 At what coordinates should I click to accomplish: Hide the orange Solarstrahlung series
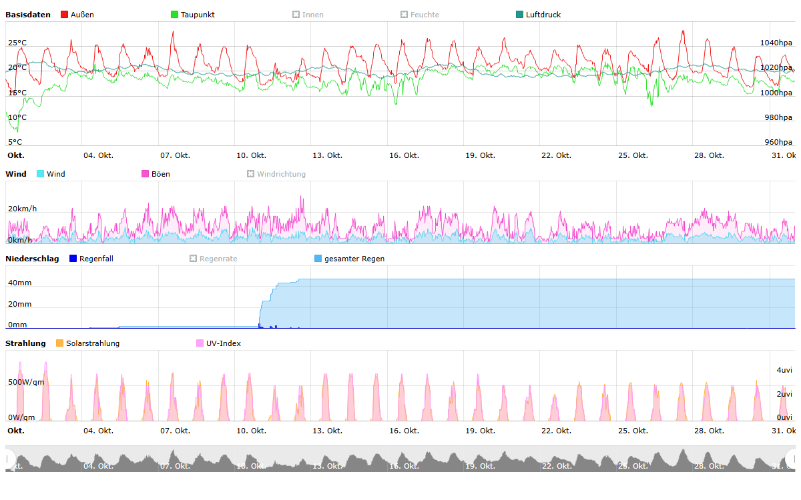click(x=60, y=343)
